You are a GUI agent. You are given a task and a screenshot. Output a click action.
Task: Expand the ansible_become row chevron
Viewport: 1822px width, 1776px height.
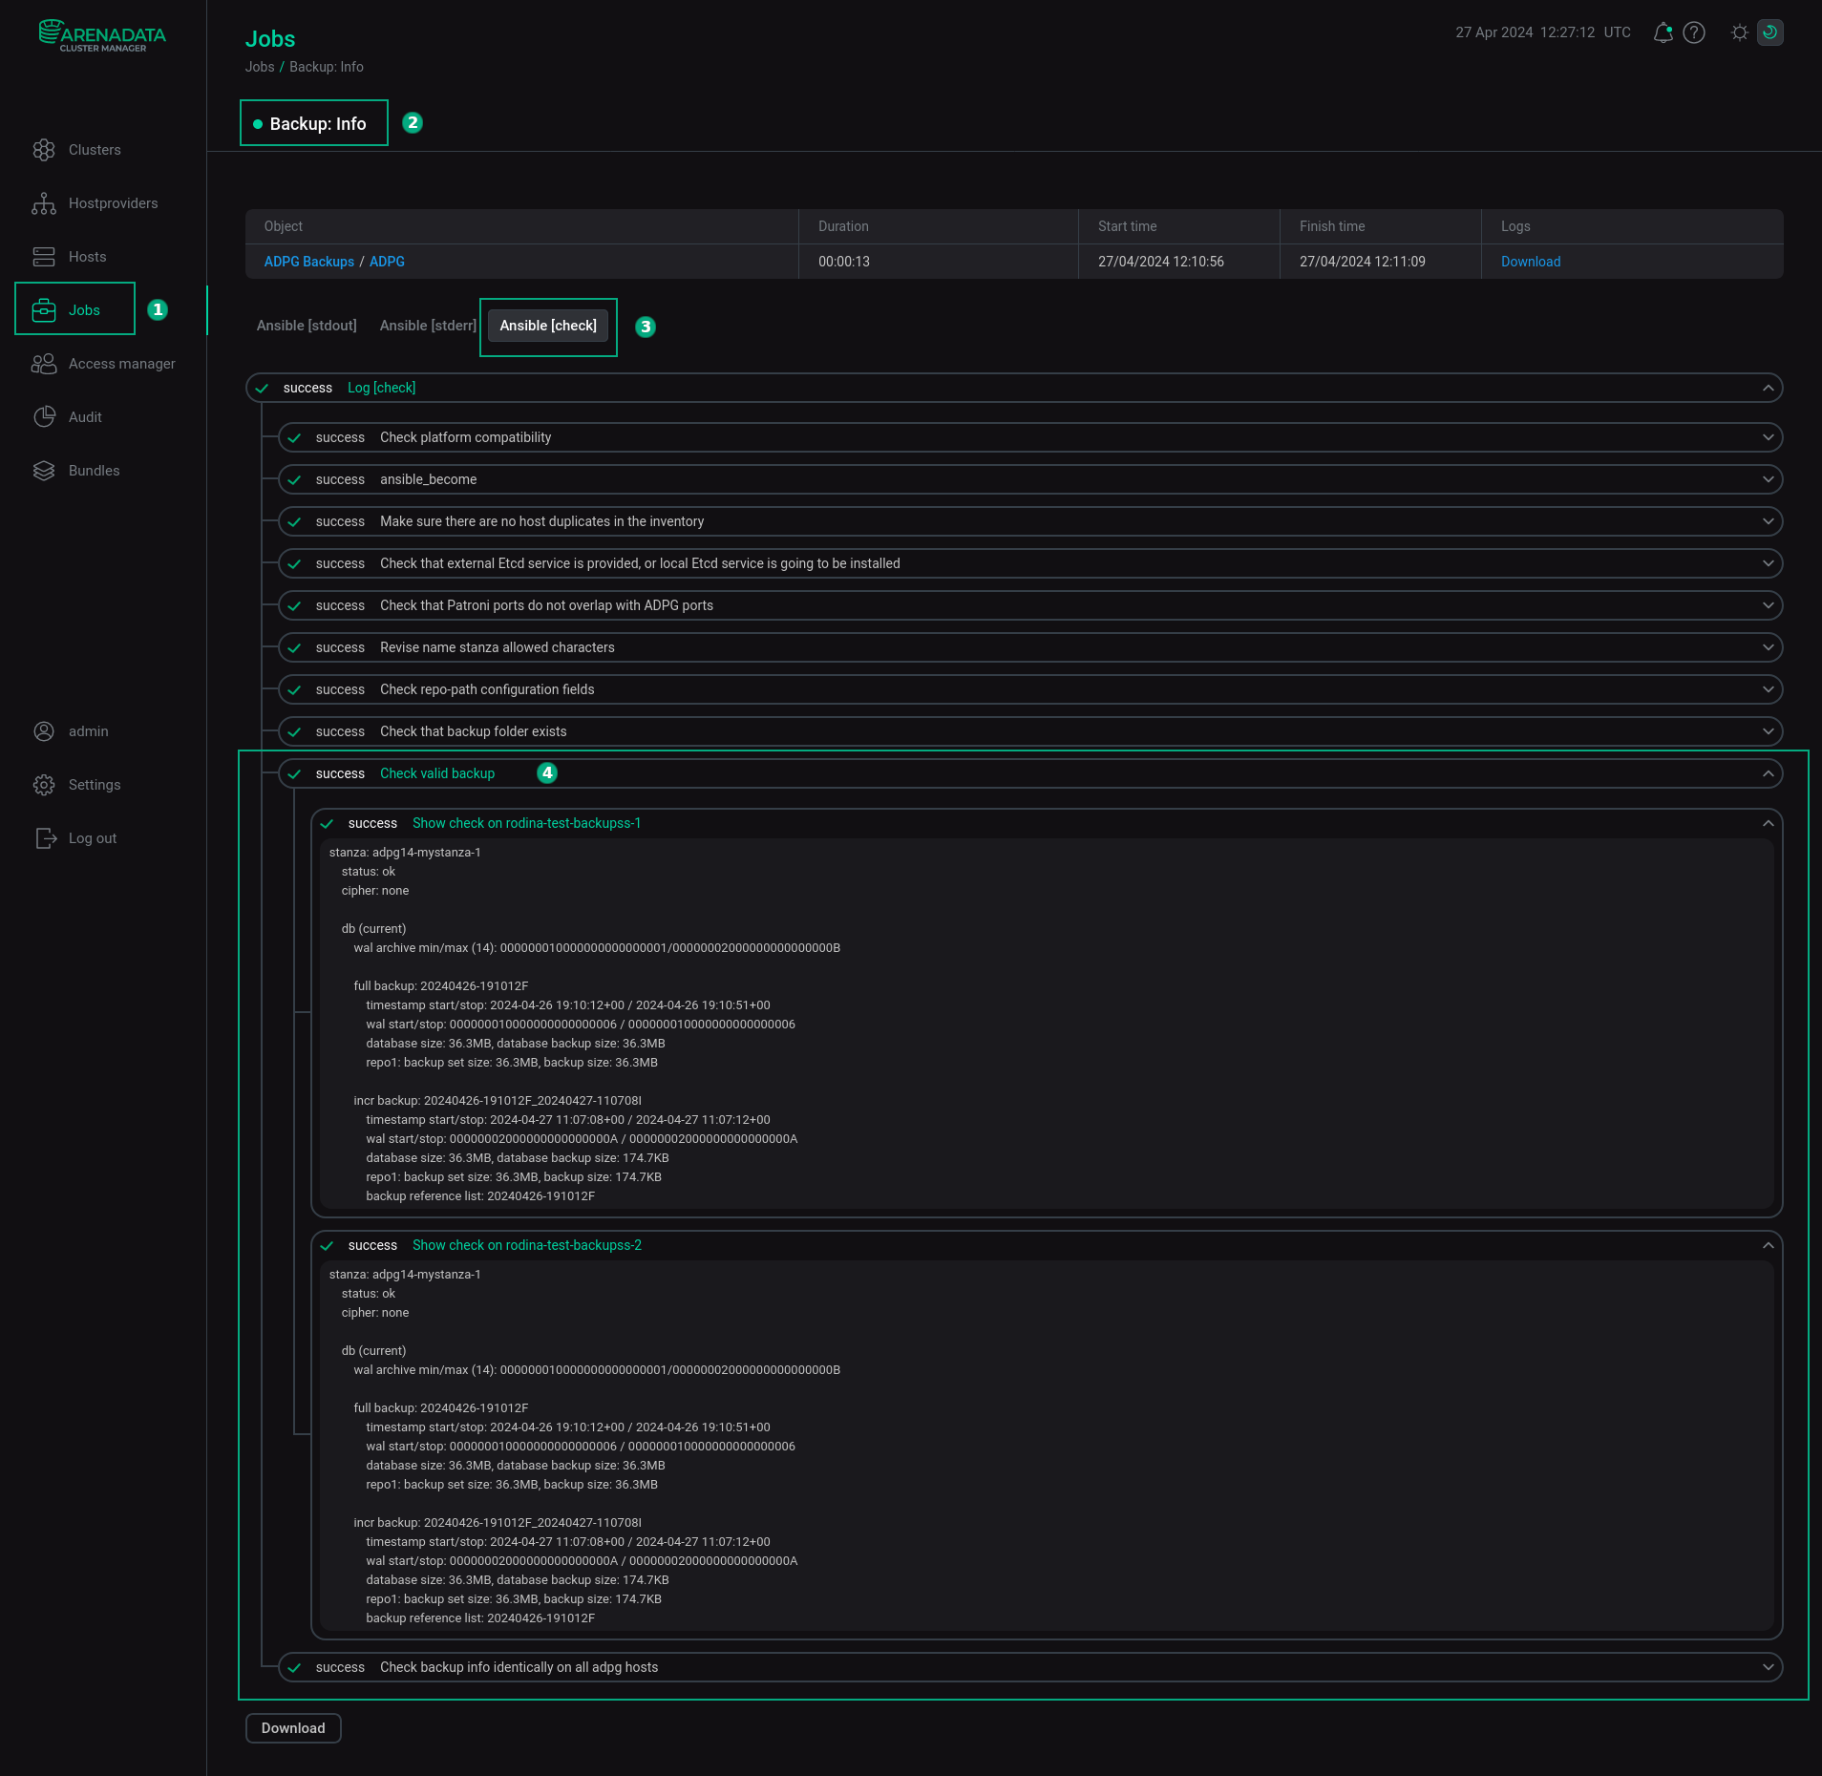1768,479
